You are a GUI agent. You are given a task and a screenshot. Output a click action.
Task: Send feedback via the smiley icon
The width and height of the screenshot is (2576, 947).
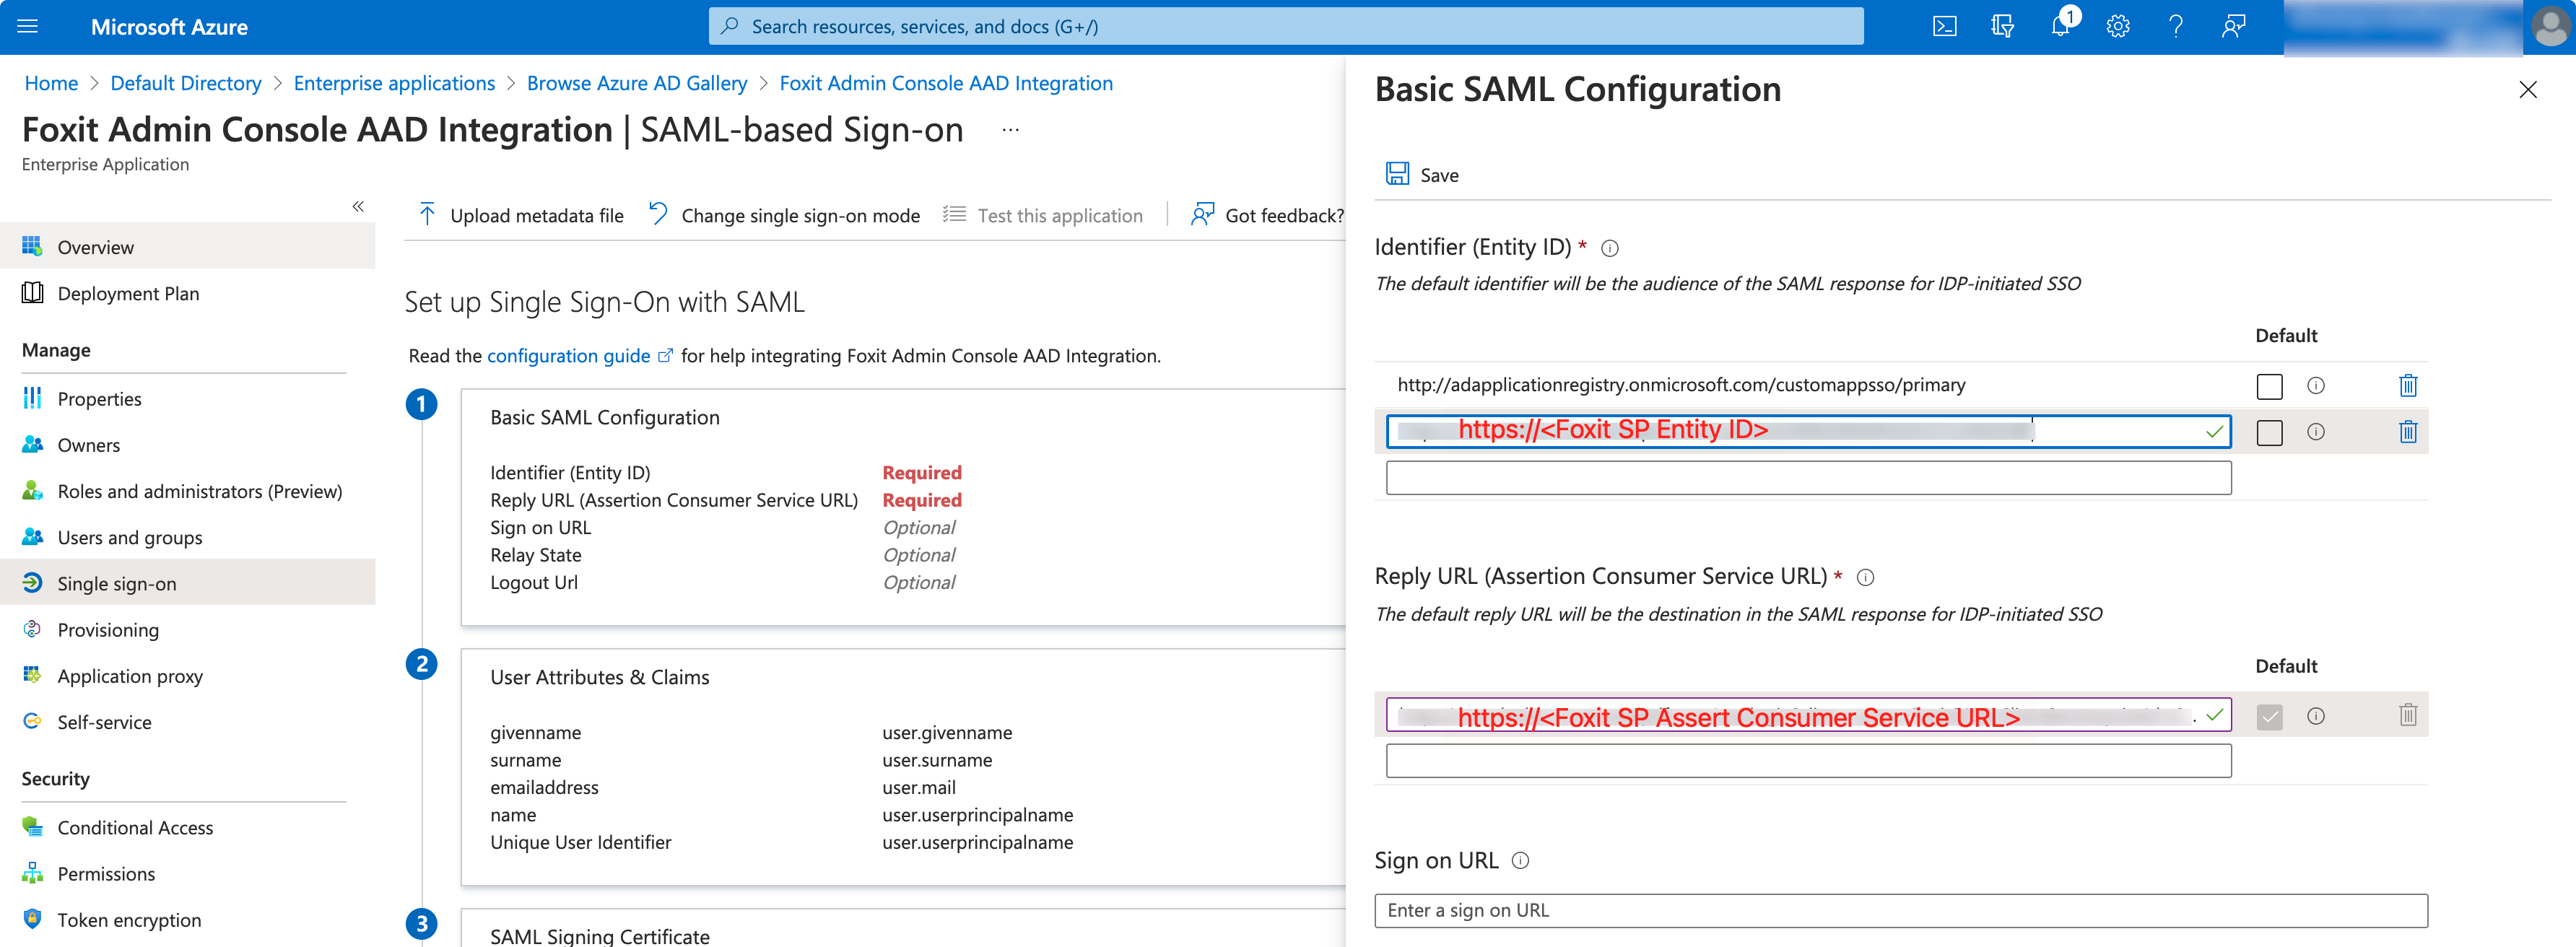[x=2234, y=26]
